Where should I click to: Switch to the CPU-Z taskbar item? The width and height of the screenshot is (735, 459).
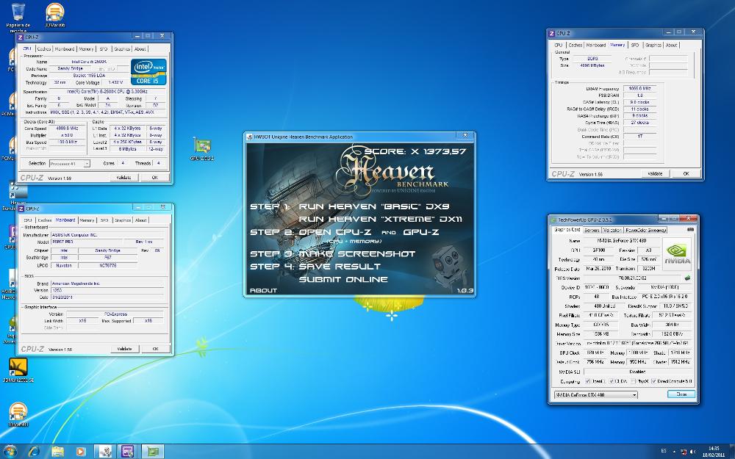(x=128, y=452)
